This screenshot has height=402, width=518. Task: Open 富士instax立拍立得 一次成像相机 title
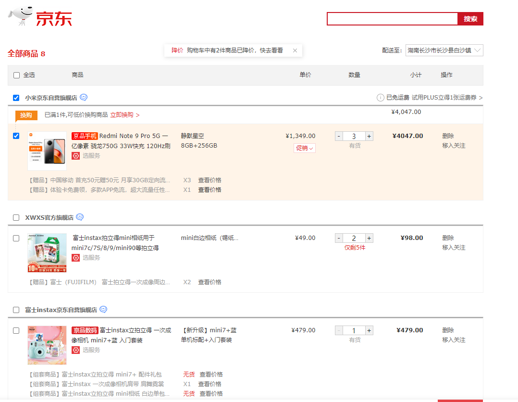[x=121, y=335]
